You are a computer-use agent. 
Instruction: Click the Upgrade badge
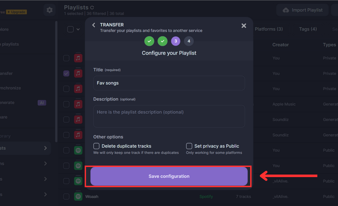point(17,12)
